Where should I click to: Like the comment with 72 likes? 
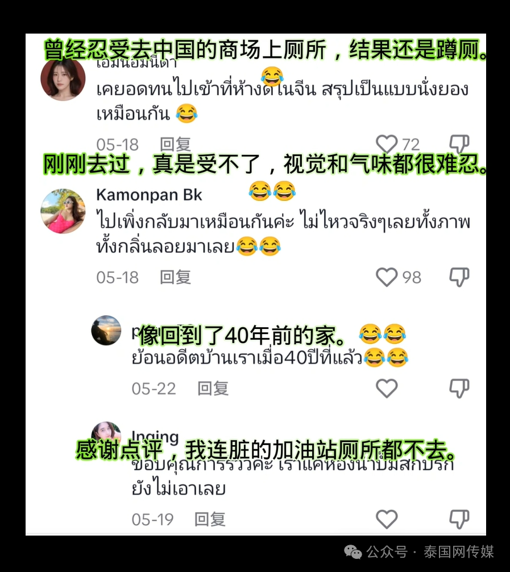pyautogui.click(x=387, y=144)
